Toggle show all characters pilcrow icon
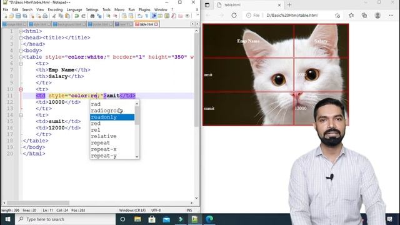Screen dimensions: 400x225 [147, 16]
